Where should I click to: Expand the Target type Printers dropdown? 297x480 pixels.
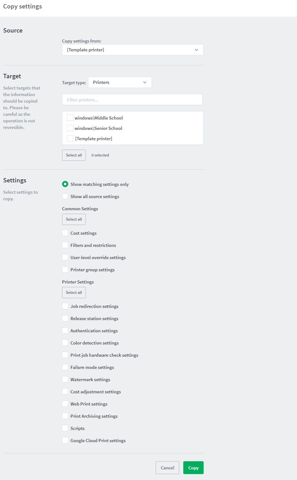click(x=120, y=82)
